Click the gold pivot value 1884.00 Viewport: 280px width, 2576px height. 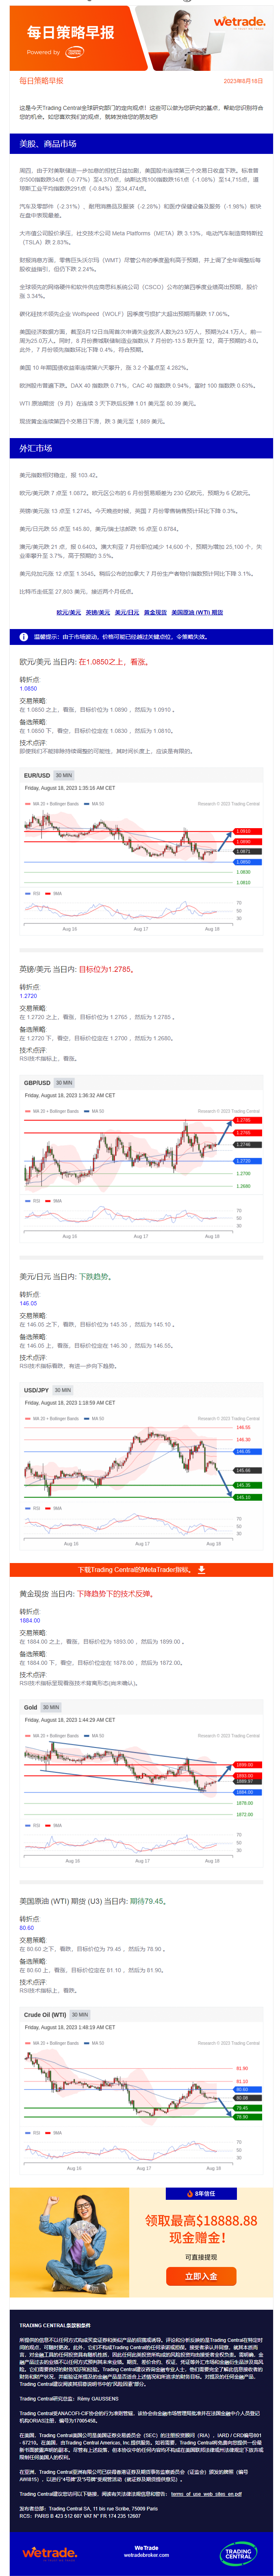[x=30, y=1620]
